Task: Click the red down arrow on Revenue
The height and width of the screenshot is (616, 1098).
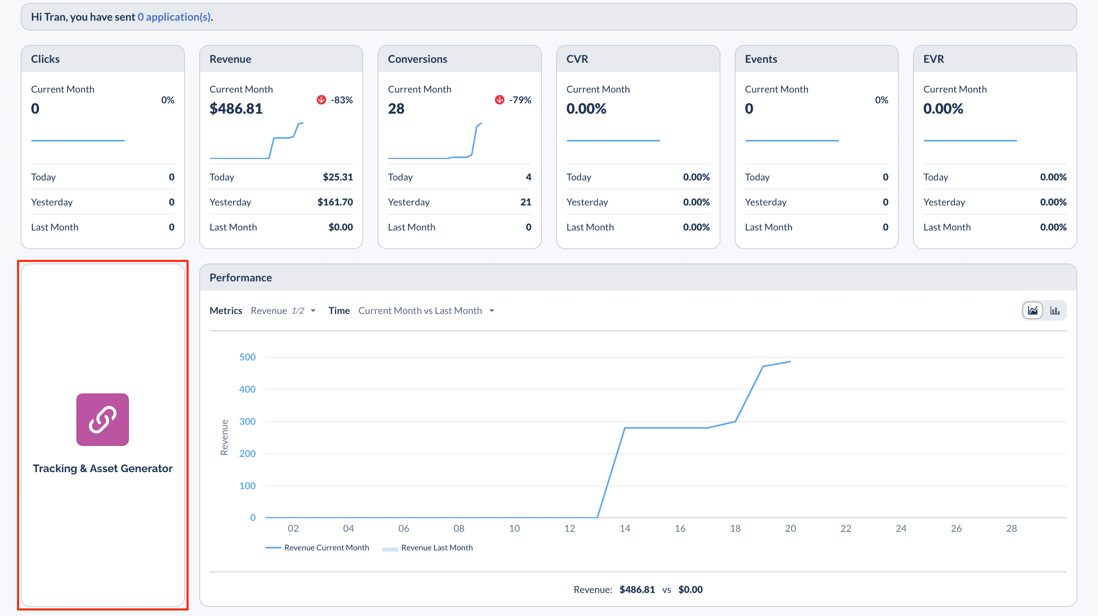Action: [x=321, y=100]
